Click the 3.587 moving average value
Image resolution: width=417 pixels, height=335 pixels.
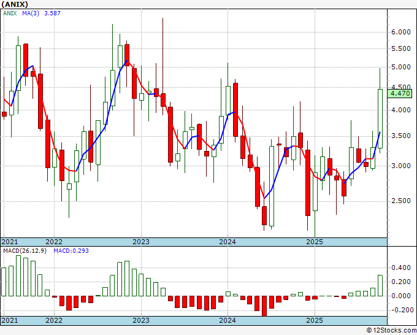(52, 13)
